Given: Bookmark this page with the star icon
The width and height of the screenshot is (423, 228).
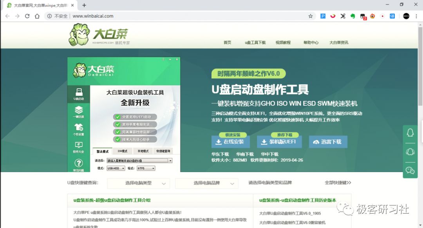Looking at the screenshot, I should tap(311, 16).
